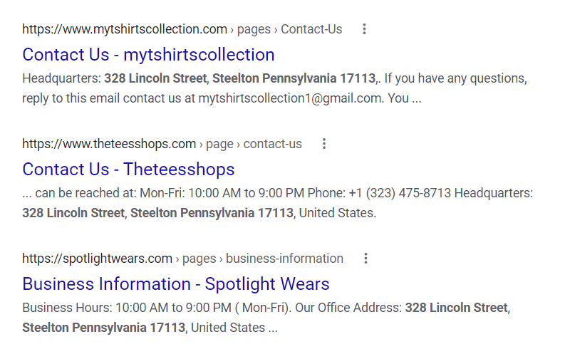Open three-dot menu beside mytshirtscollection.com URL
Screen dimensions: 570x359
tap(364, 29)
